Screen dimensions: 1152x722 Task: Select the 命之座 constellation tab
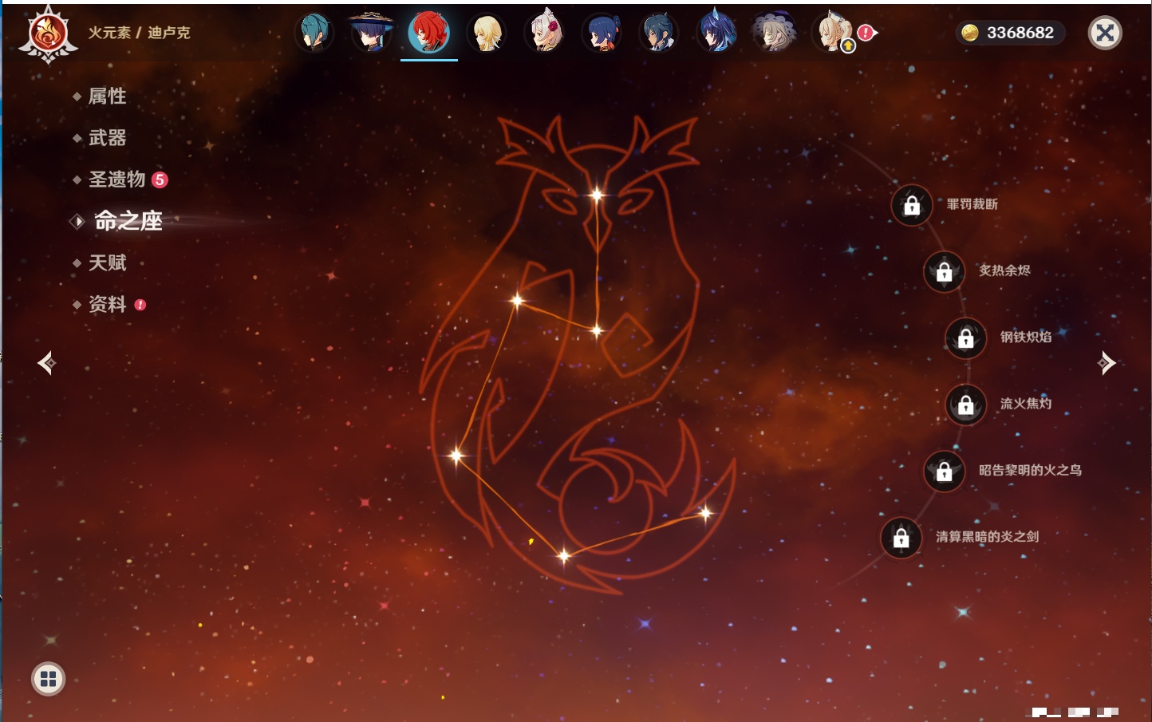point(128,221)
